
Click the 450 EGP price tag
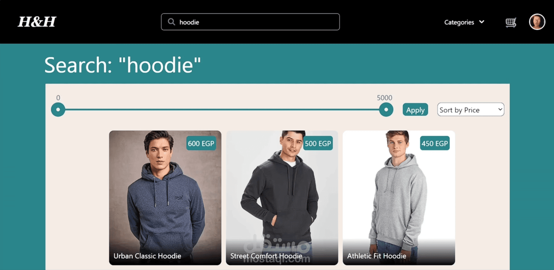435,143
